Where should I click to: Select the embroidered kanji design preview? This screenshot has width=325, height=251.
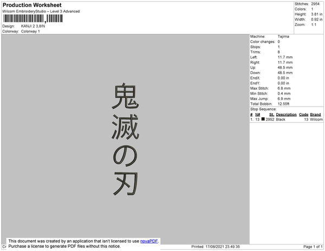click(x=125, y=139)
